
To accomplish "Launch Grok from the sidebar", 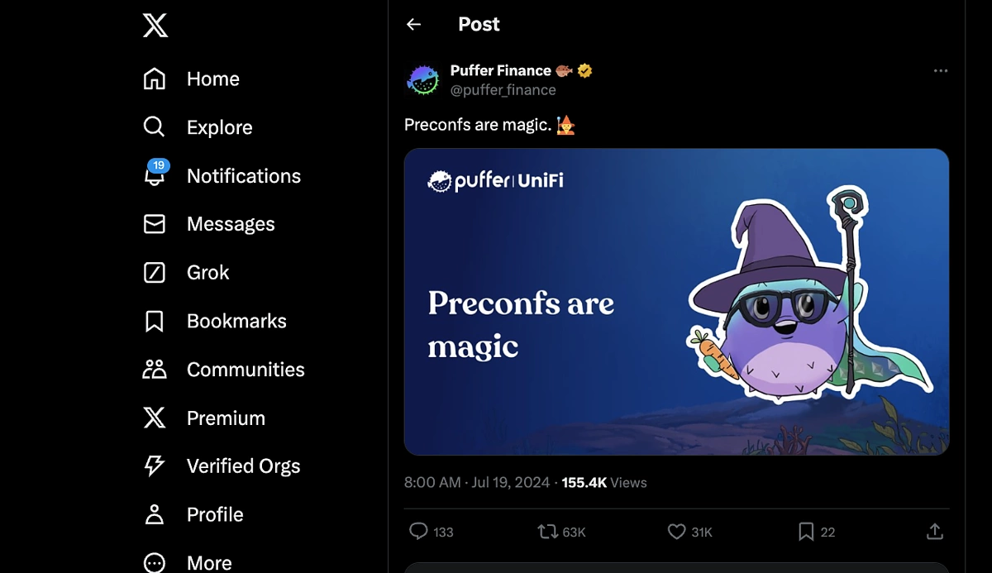I will 187,273.
